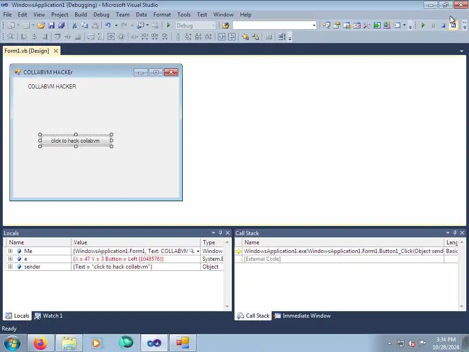Open the Find combo box dropdown arrow

(314, 26)
